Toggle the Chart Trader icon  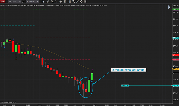tap(69, 1)
